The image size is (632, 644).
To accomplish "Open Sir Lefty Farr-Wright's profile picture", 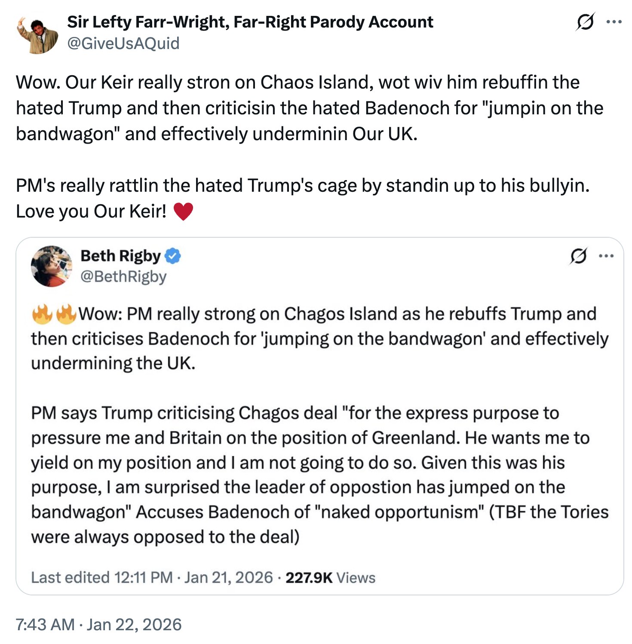I will pos(37,34).
